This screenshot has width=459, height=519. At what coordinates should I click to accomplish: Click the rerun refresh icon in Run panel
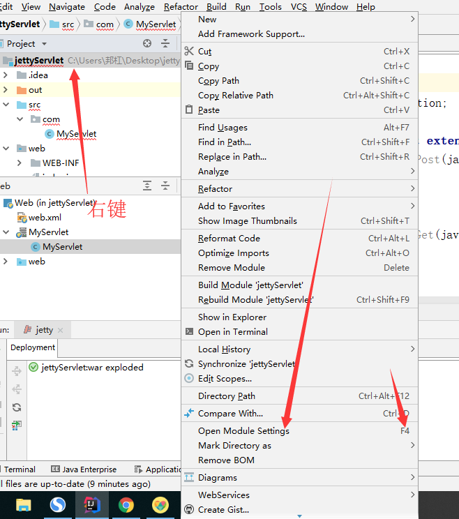point(17,407)
